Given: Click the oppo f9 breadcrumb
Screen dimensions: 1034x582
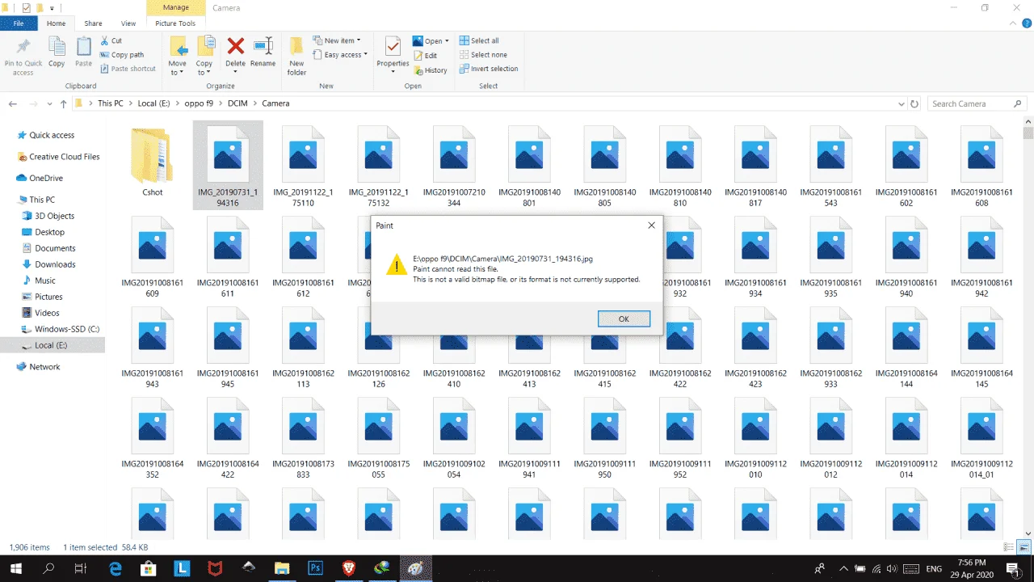Looking at the screenshot, I should [x=199, y=103].
